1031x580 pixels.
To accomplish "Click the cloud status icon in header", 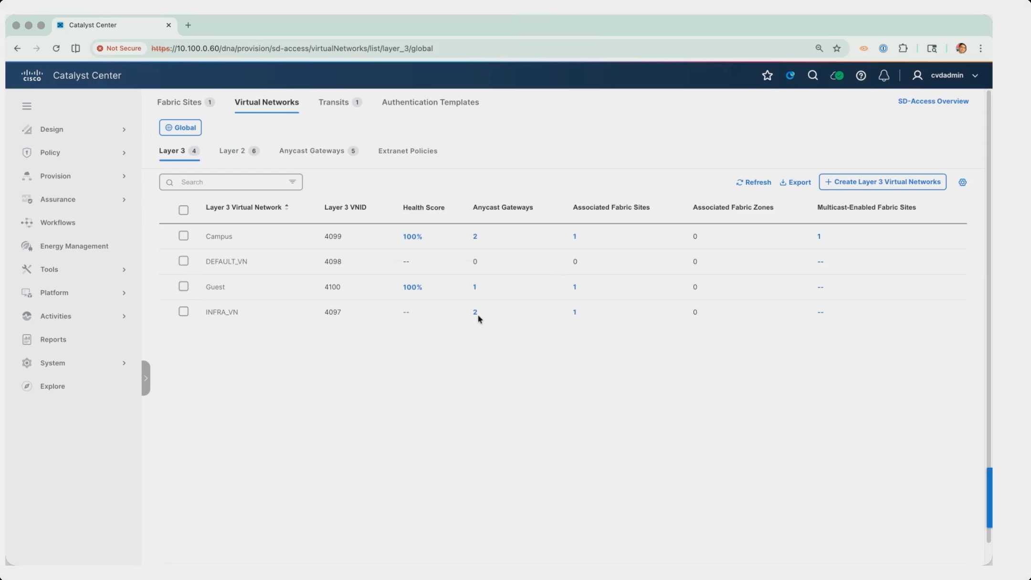I will (837, 75).
